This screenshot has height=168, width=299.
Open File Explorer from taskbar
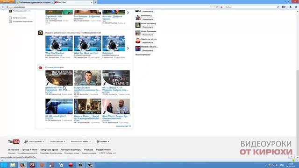coord(13,165)
